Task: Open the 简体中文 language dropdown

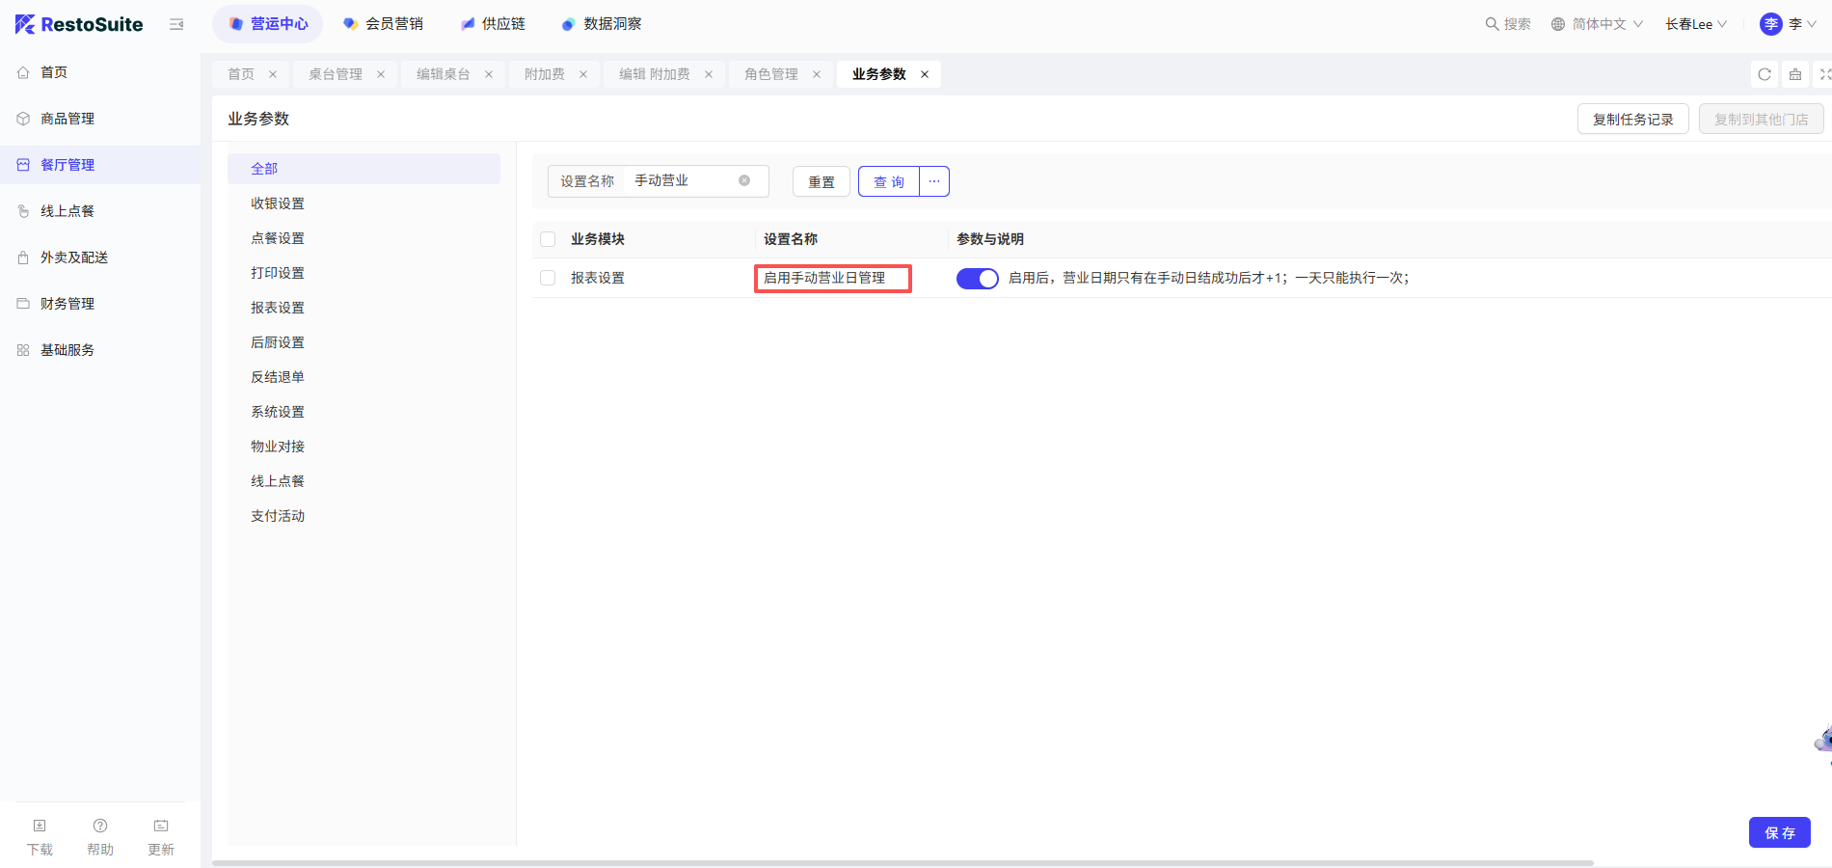Action: coord(1597,24)
